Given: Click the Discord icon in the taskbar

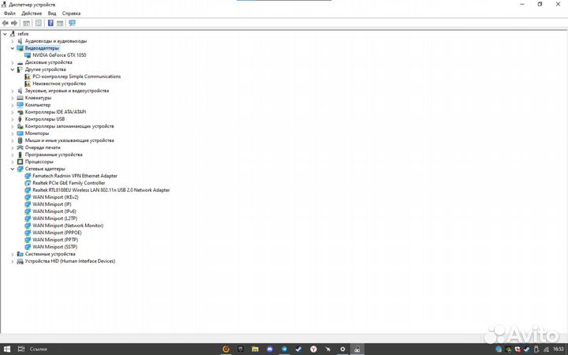Looking at the screenshot, I should pyautogui.click(x=270, y=349).
